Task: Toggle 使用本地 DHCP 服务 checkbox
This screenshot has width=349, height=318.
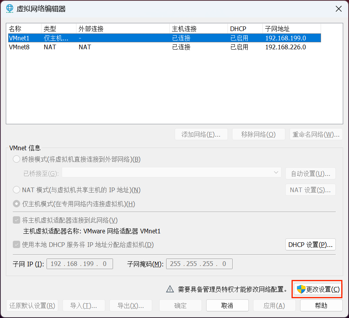Action: [17, 245]
